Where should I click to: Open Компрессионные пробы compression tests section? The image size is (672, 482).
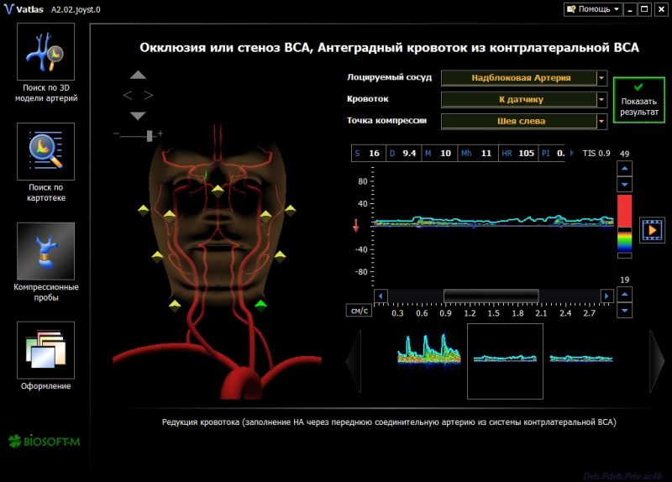click(x=45, y=251)
